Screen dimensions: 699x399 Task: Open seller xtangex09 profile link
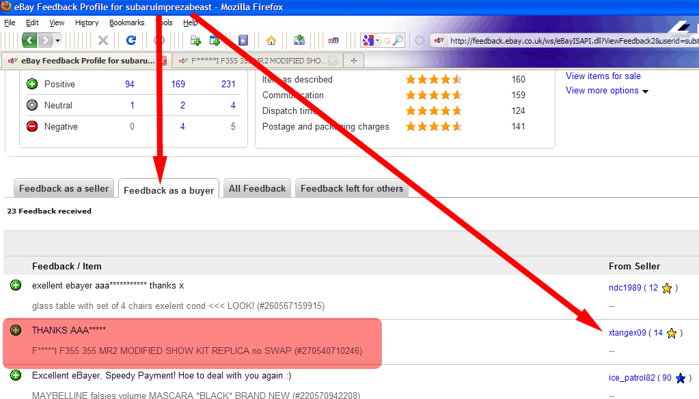pyautogui.click(x=627, y=333)
